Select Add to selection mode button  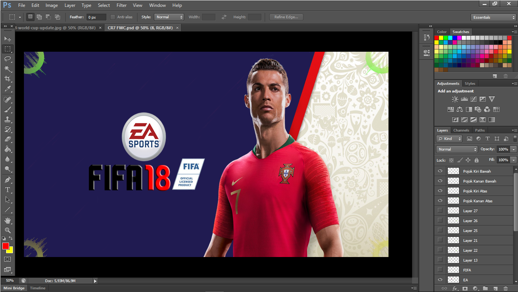point(39,17)
